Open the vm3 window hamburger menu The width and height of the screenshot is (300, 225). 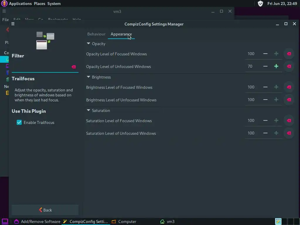[x=4, y=11]
